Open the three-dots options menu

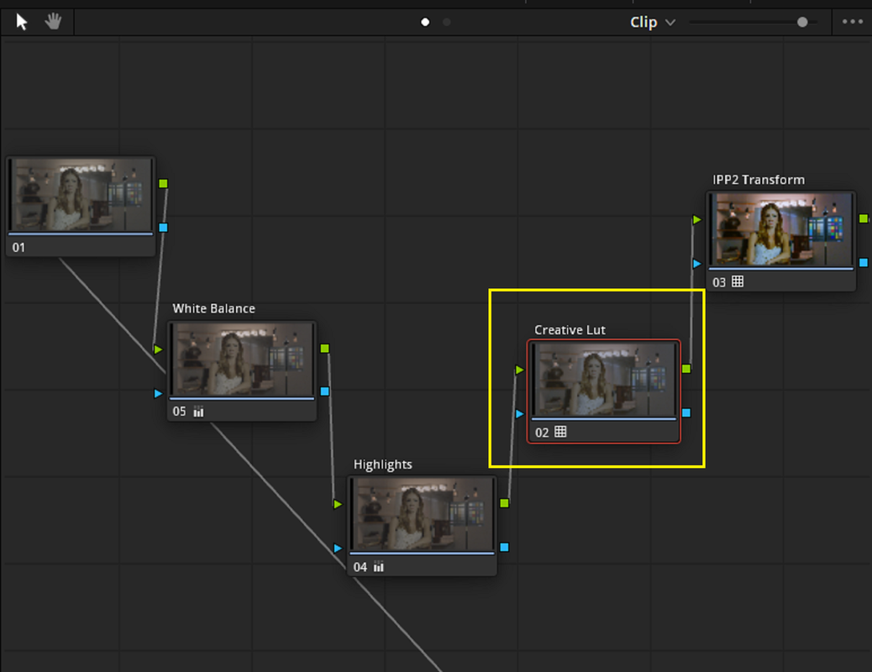pos(852,22)
